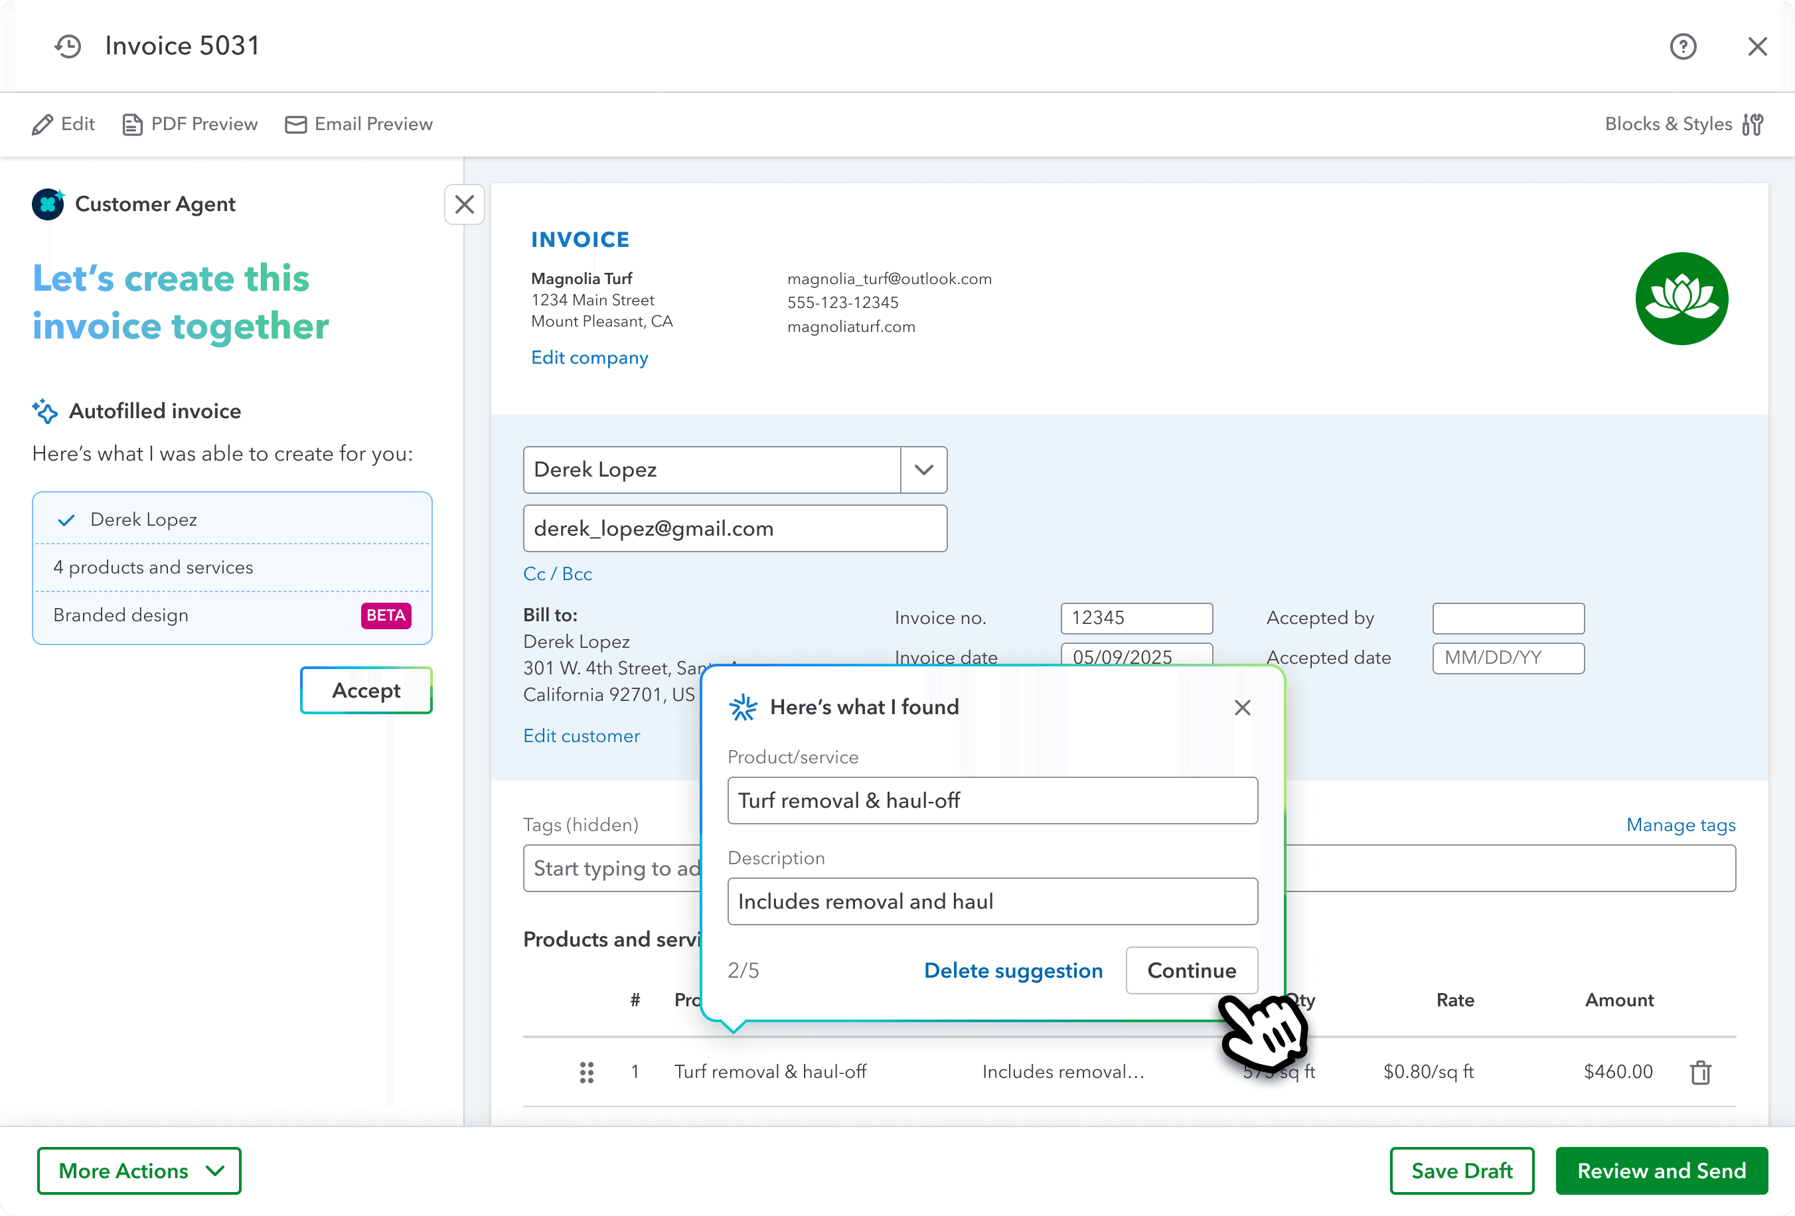
Task: Click the Customer Agent avatar icon
Action: pyautogui.click(x=48, y=204)
